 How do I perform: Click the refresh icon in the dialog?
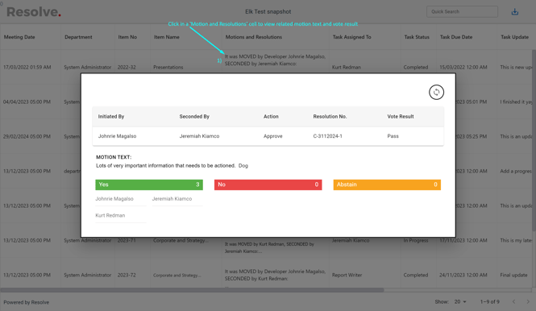point(436,93)
